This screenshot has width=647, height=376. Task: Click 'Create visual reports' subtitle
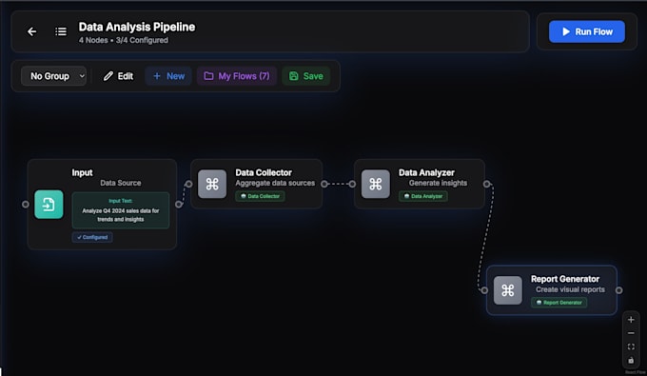(x=570, y=289)
